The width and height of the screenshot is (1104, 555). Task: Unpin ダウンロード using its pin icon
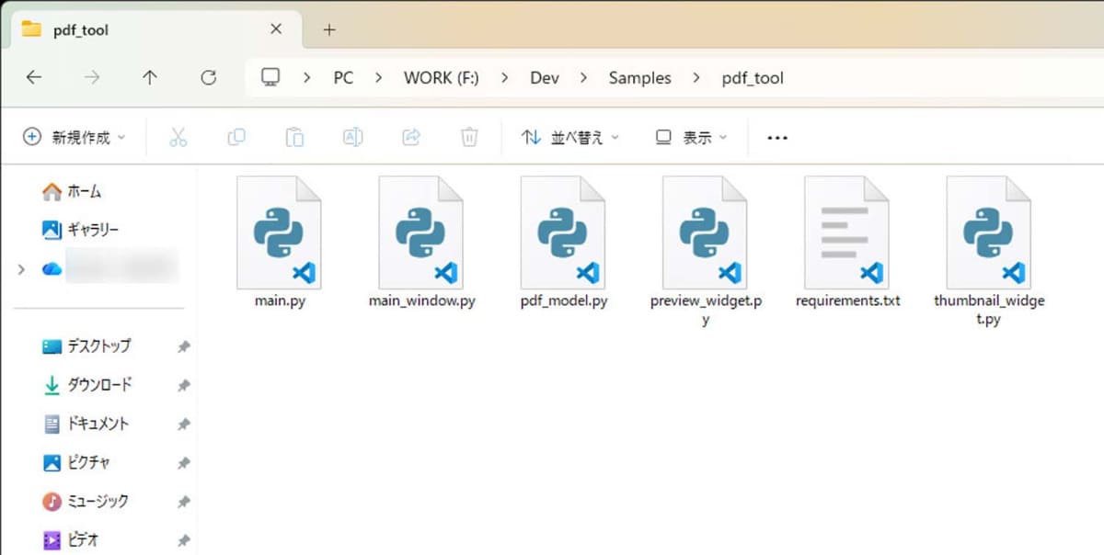(x=183, y=386)
